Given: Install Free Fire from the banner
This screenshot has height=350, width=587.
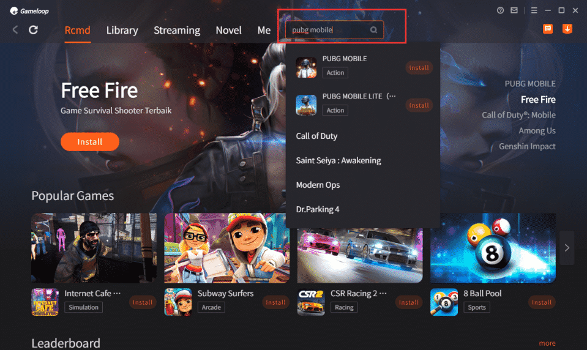Looking at the screenshot, I should coord(90,142).
